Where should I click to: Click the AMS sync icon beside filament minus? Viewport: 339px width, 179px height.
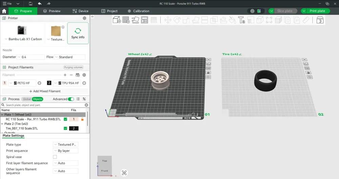click(78, 75)
